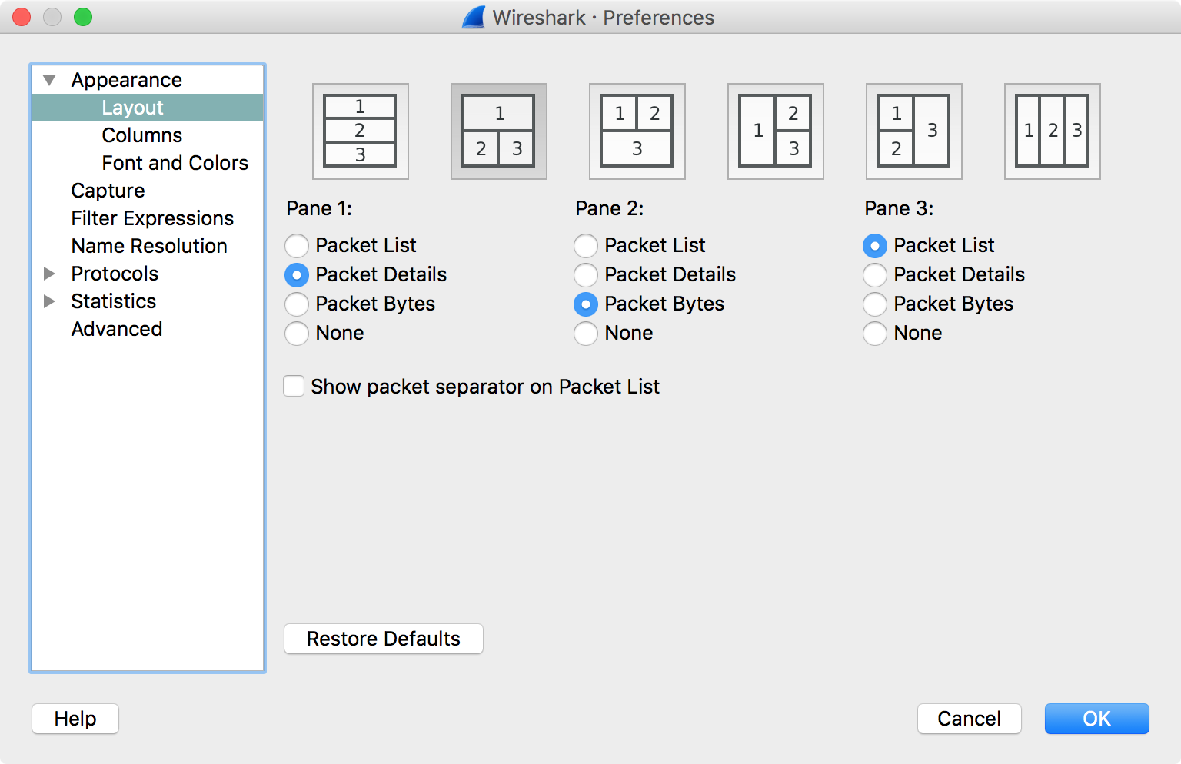Image resolution: width=1181 pixels, height=764 pixels.
Task: Pick layout with panes 1 and 2 above pane 3
Action: [x=637, y=131]
